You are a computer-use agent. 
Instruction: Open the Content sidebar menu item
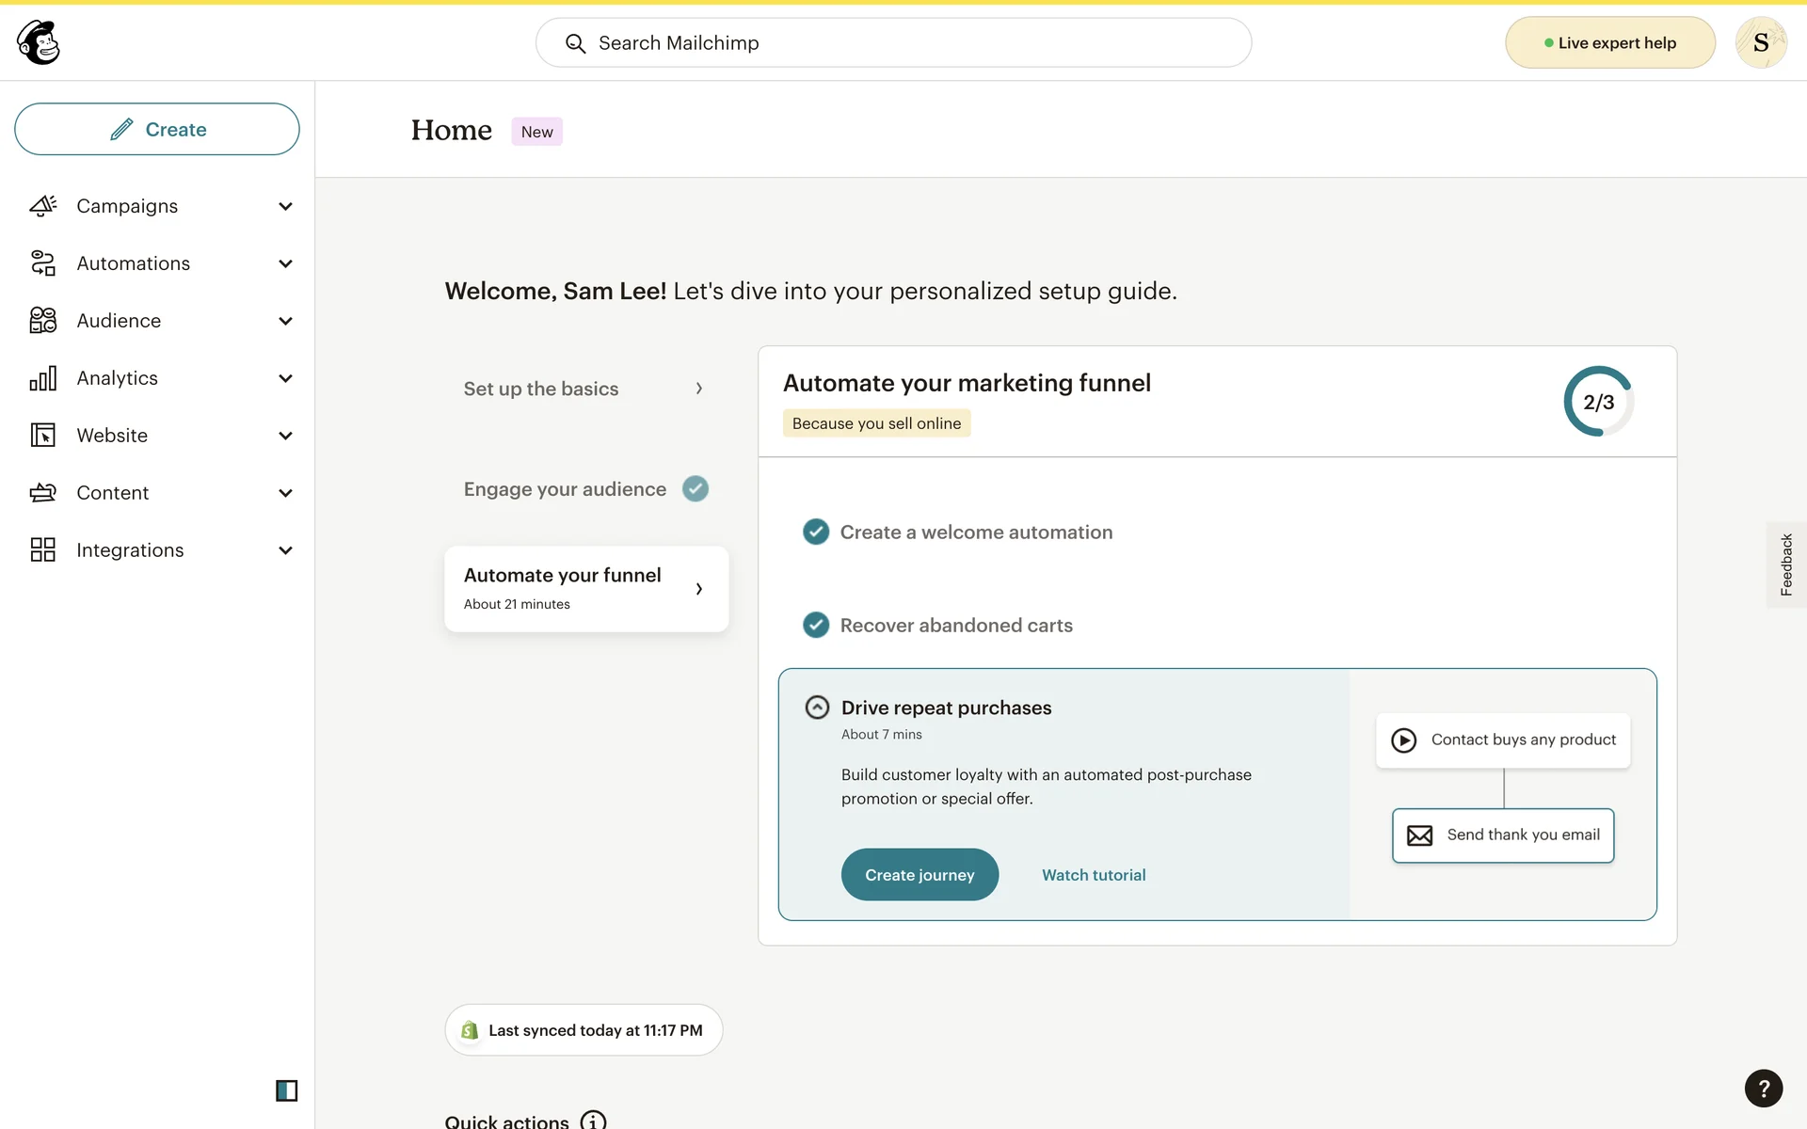coord(113,493)
